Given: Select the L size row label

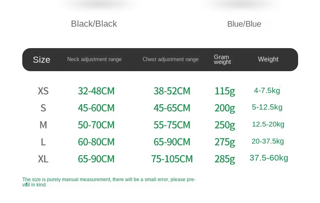Looking at the screenshot, I should click(x=43, y=142).
